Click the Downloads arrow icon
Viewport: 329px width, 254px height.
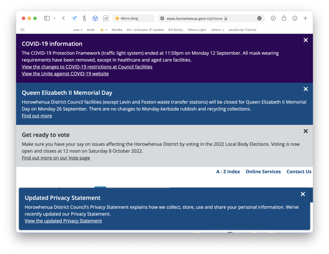pyautogui.click(x=273, y=18)
